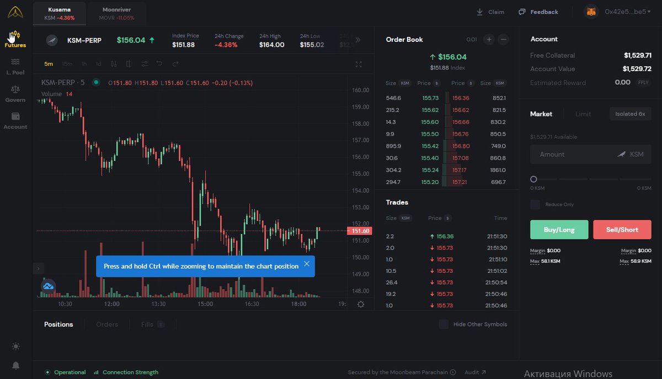
Task: Increase order book grouping with plus button
Action: pos(489,39)
